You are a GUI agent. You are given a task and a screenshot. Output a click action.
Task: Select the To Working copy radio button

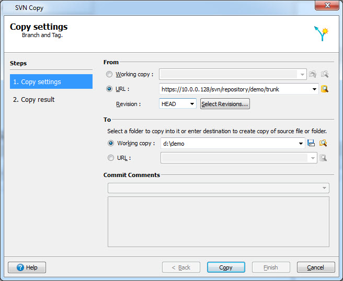(110, 143)
